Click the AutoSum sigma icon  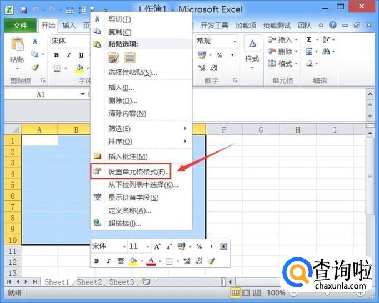click(309, 39)
